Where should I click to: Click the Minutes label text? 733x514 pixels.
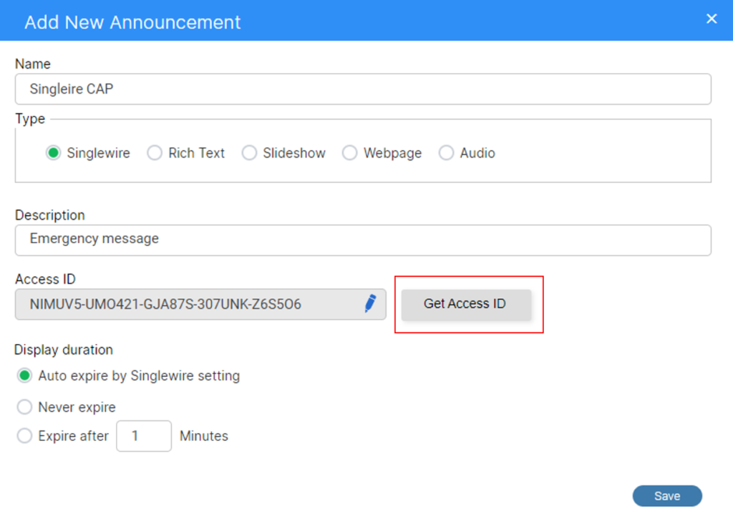coord(204,436)
